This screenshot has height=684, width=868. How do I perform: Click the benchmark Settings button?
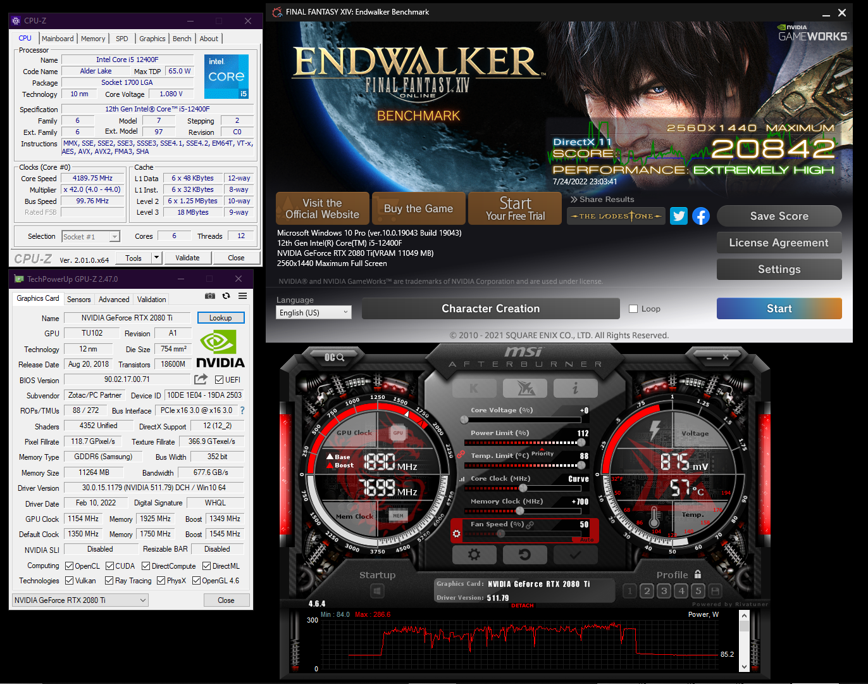pyautogui.click(x=779, y=269)
